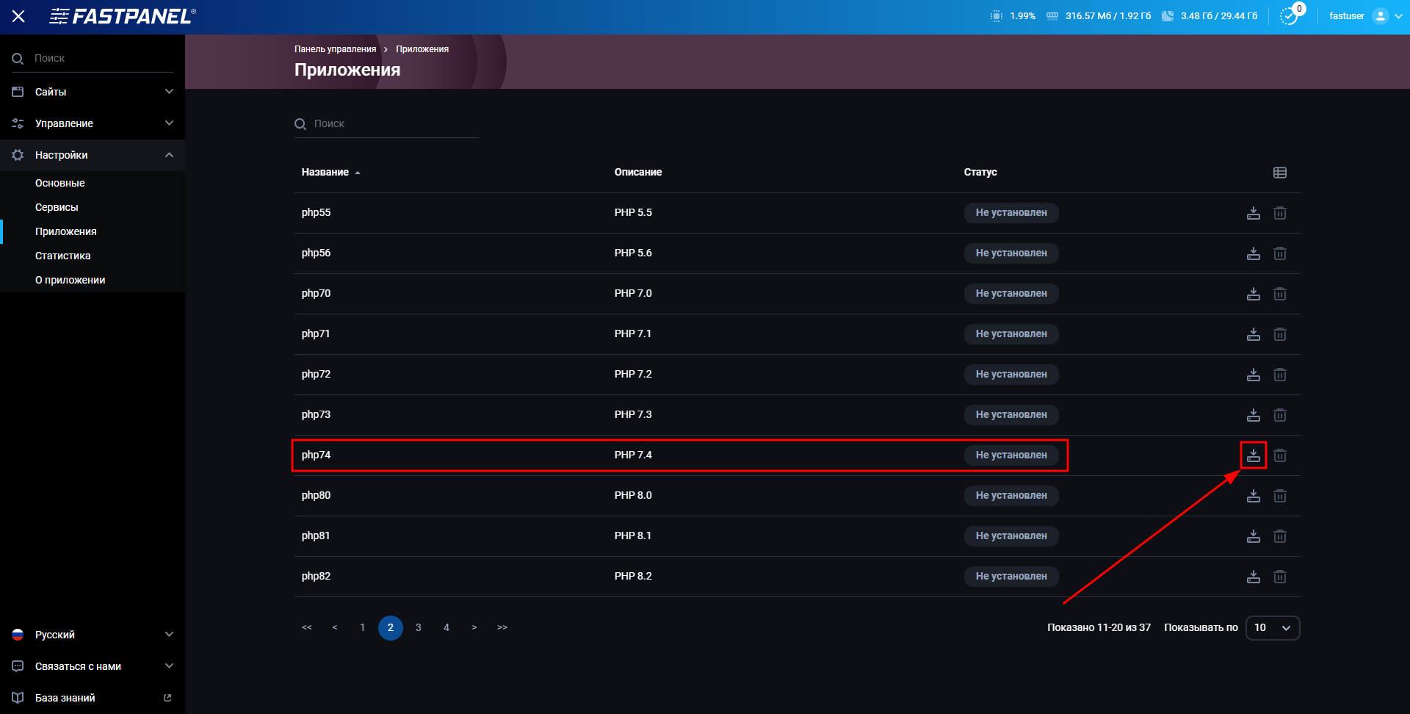The width and height of the screenshot is (1410, 714).
Task: Go to page 3 of the list
Action: pos(419,627)
